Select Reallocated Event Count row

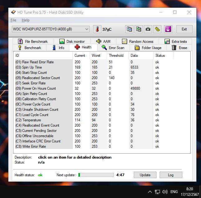click(x=94, y=125)
